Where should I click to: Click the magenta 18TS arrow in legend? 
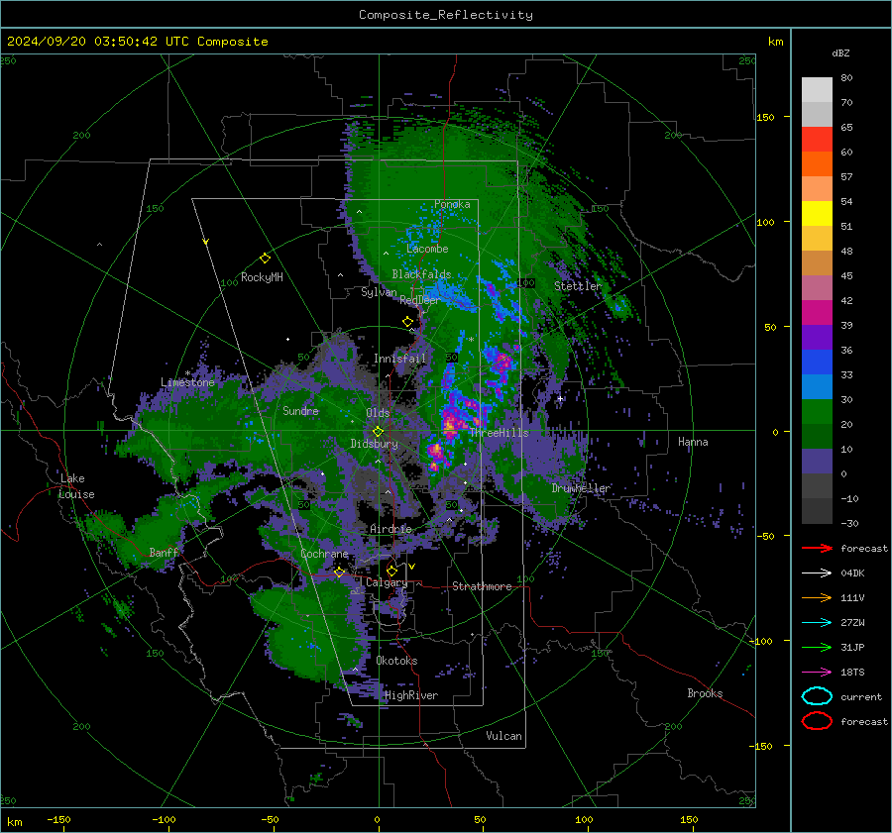coord(817,673)
